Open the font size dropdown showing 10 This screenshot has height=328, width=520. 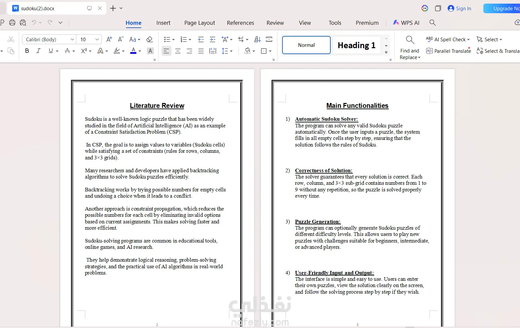(x=97, y=39)
